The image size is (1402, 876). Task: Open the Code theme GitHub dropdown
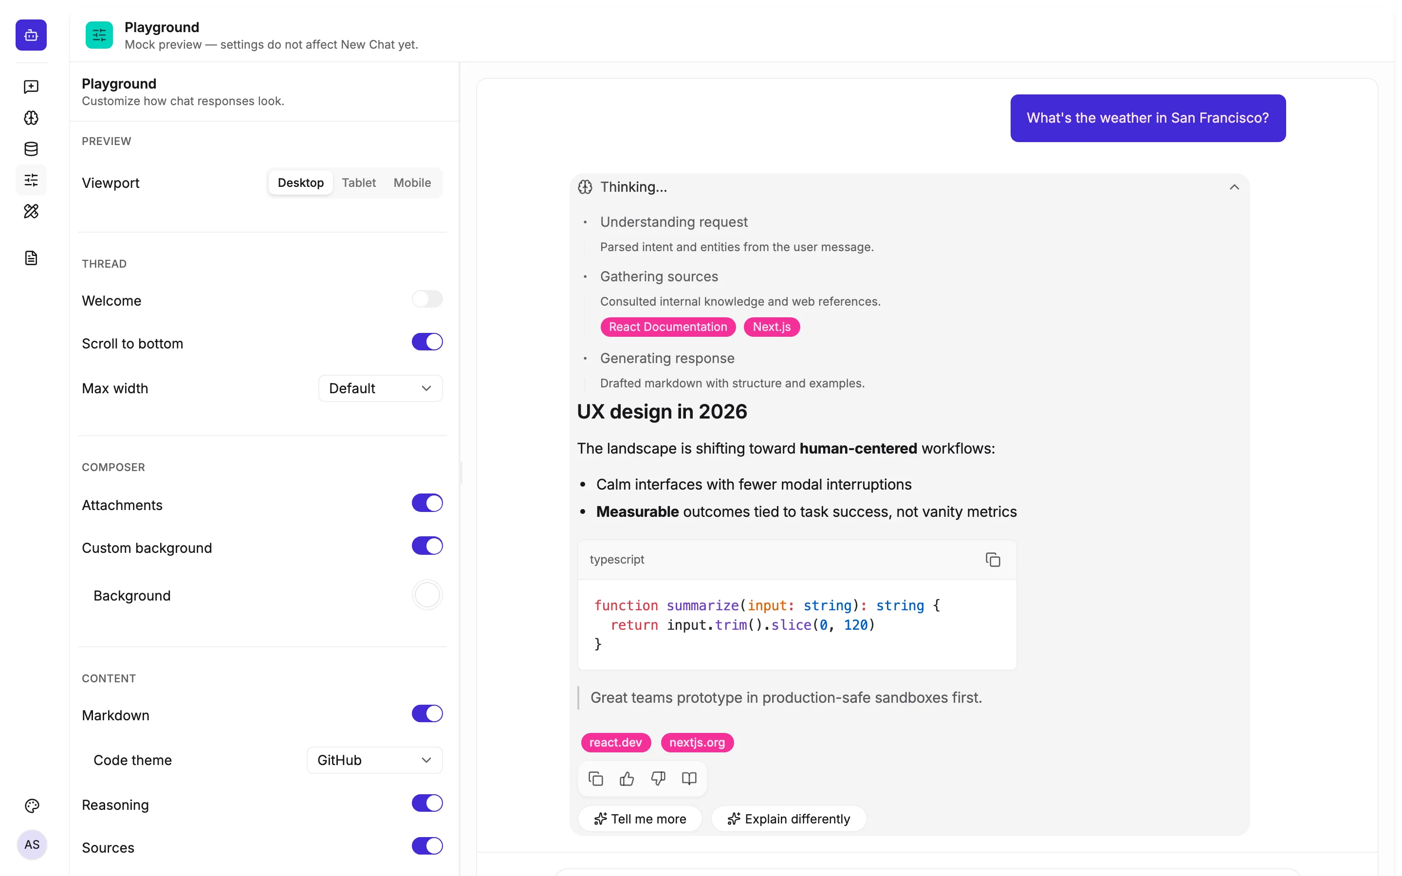pyautogui.click(x=375, y=760)
